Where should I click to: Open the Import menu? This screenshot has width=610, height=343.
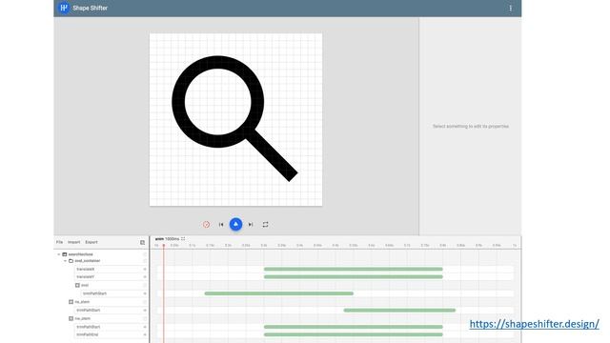pyautogui.click(x=74, y=242)
